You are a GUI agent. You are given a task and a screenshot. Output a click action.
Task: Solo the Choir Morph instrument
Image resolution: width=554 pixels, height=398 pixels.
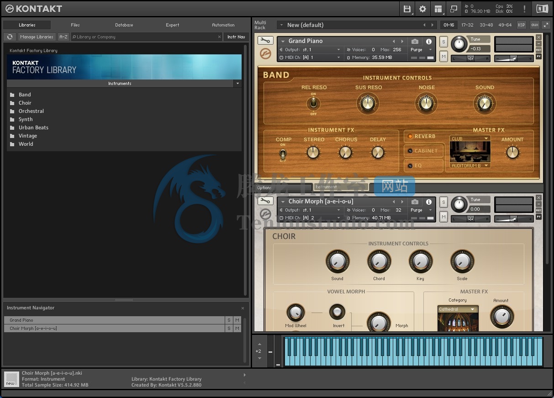(443, 202)
